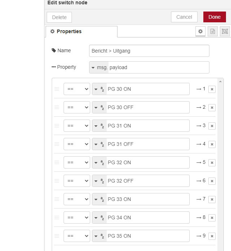Remove the PG 33 ON rule
Screen dimensions: 231x251
click(x=212, y=200)
